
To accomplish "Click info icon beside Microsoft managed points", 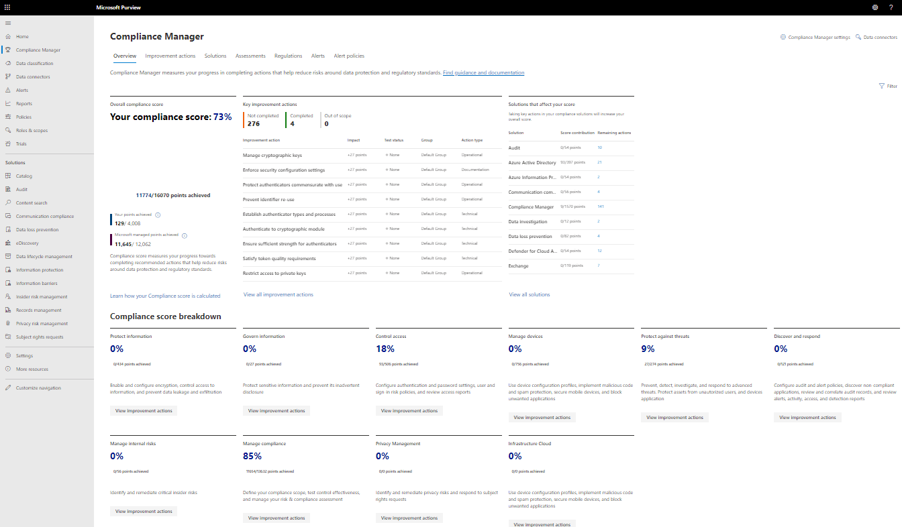I will pos(185,235).
